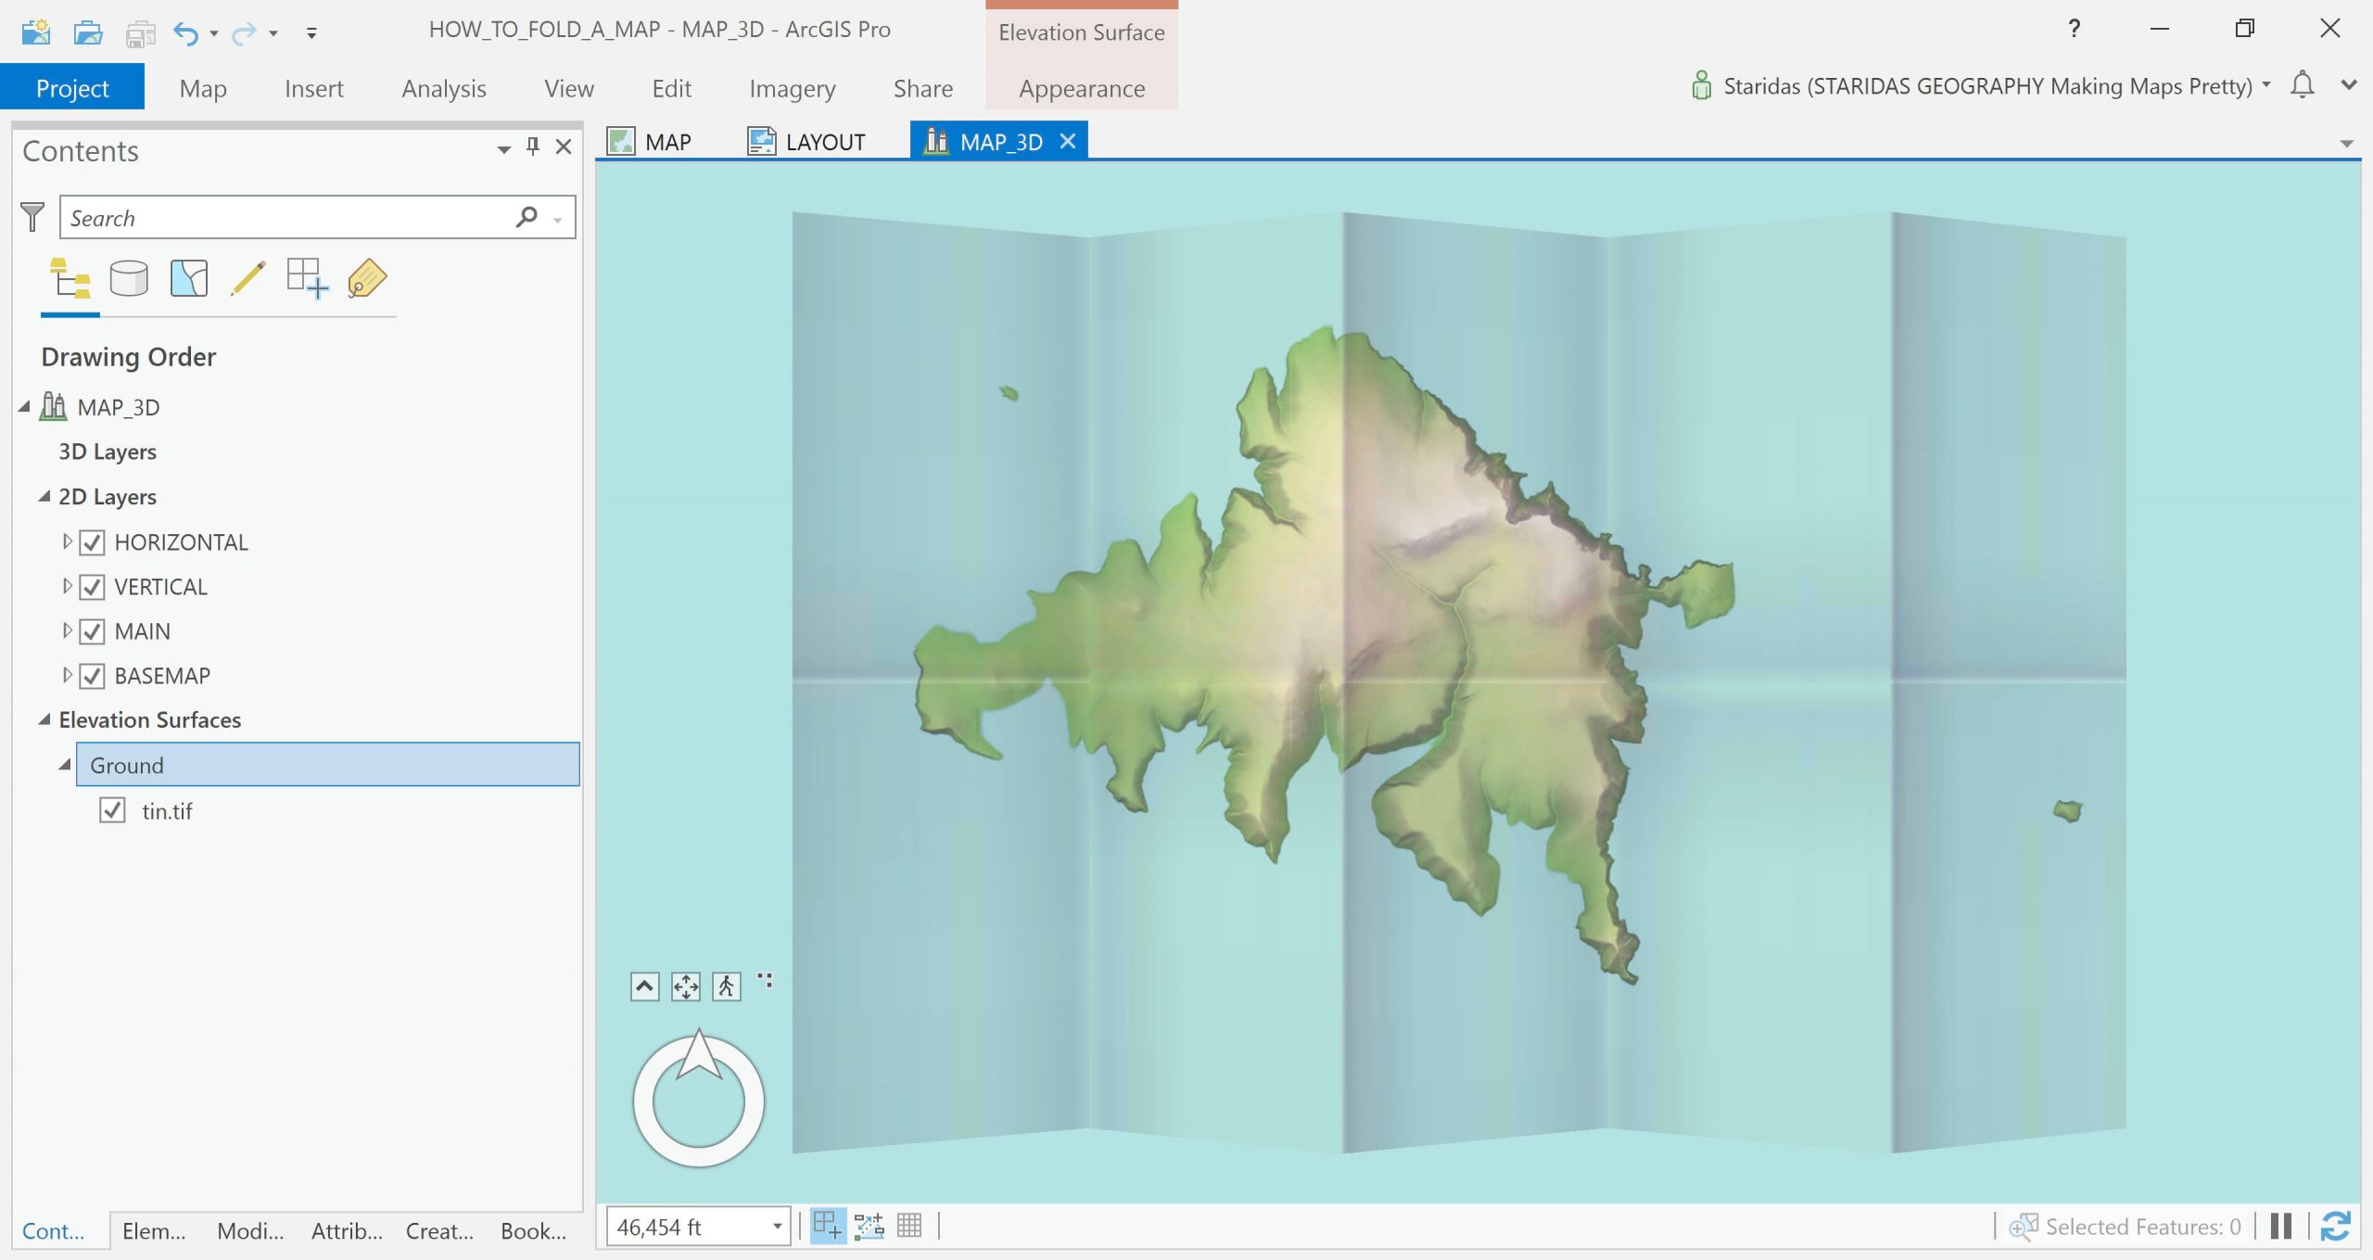
Task: Click List By Data Source cylinder icon
Action: coord(129,278)
